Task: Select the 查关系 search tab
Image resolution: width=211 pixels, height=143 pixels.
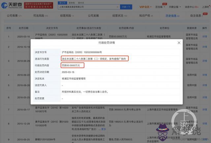Action: click(x=81, y=3)
